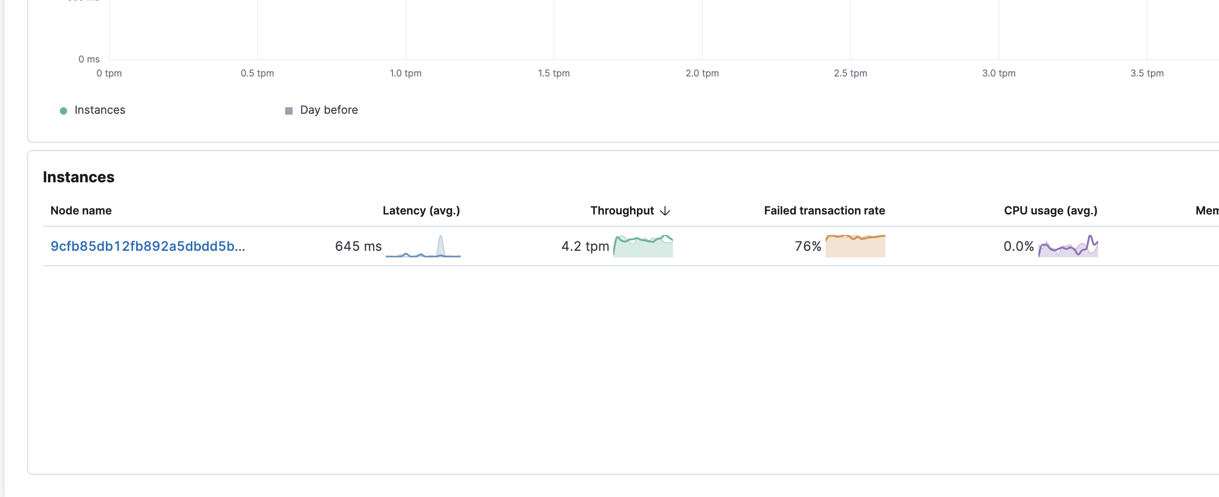Click the throughput trend sparkline
Image resolution: width=1219 pixels, height=497 pixels.
643,245
